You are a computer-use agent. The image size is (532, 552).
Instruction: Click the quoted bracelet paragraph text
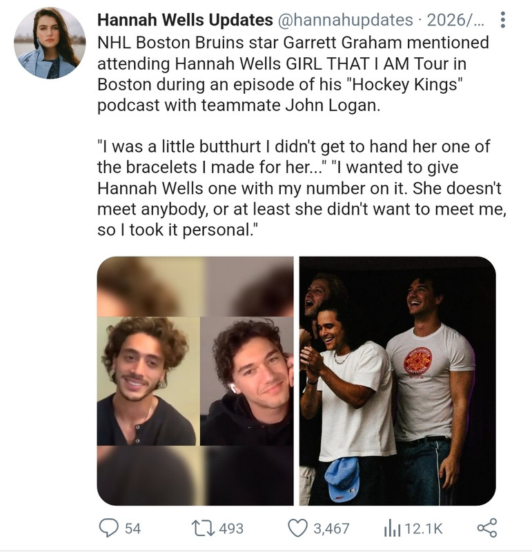(x=302, y=188)
